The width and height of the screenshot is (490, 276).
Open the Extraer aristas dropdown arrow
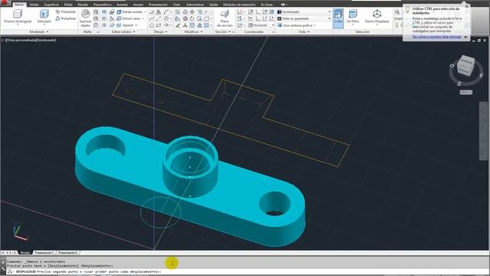point(145,11)
